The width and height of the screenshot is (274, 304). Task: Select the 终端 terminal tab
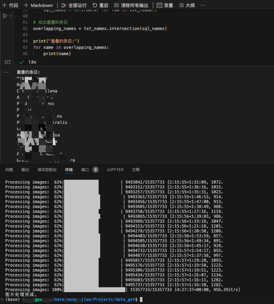click(x=69, y=170)
